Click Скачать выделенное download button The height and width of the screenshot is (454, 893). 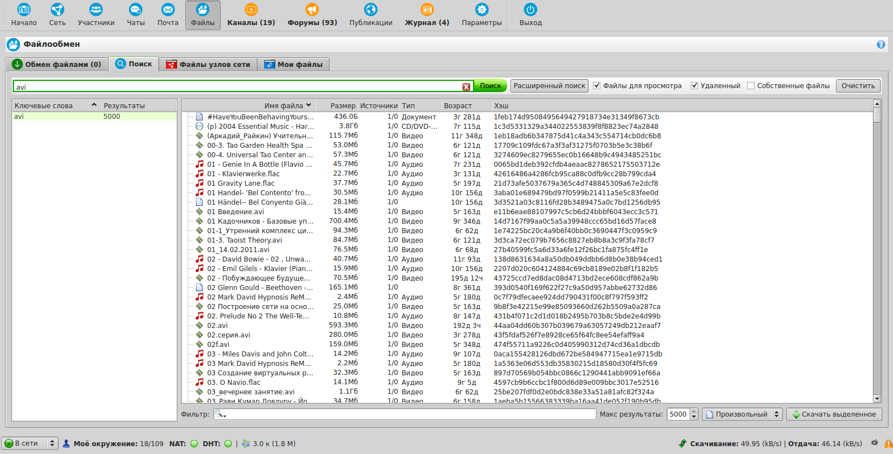pyautogui.click(x=834, y=414)
